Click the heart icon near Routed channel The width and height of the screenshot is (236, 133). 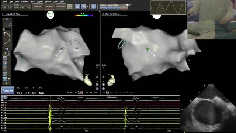pyautogui.click(x=128, y=5)
